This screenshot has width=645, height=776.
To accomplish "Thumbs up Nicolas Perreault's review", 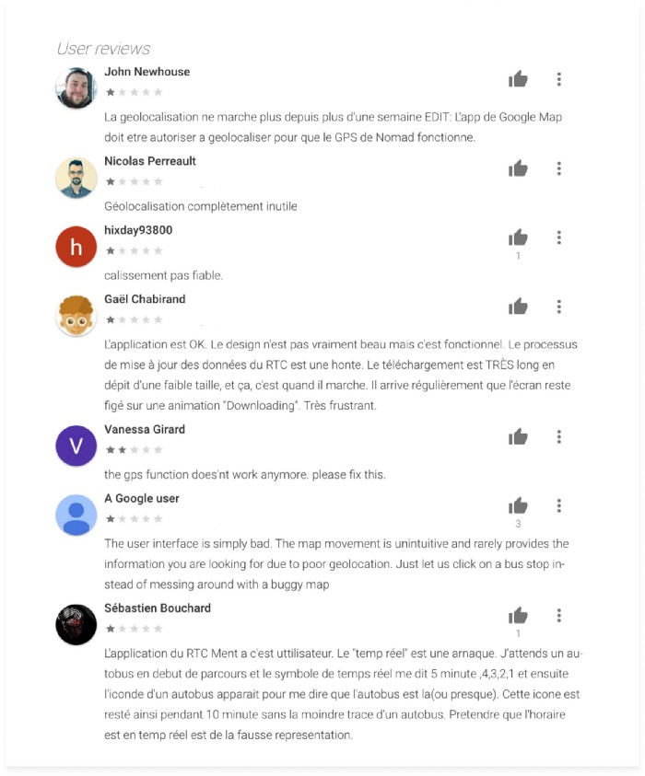I will (518, 168).
